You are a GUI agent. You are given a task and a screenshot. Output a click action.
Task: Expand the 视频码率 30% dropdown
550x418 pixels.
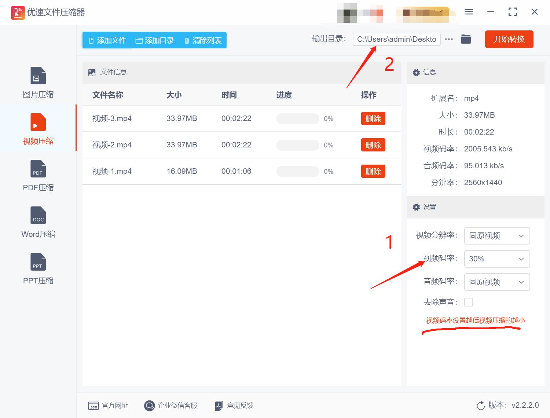click(x=497, y=259)
